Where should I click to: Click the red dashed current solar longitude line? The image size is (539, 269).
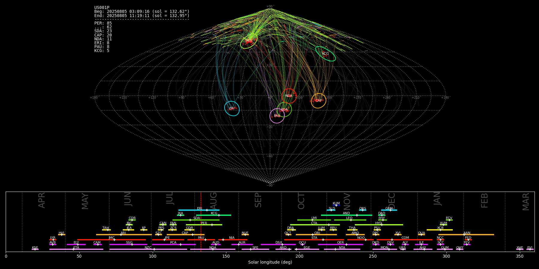tap(201, 221)
